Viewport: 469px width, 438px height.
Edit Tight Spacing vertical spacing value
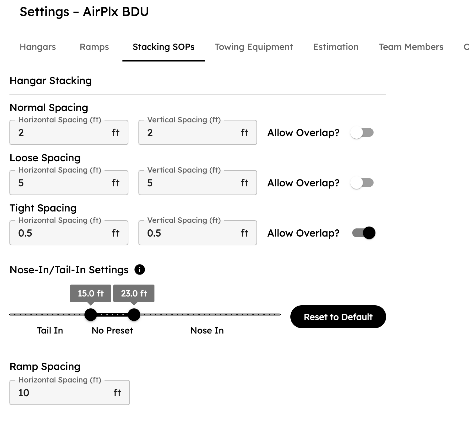[197, 233]
